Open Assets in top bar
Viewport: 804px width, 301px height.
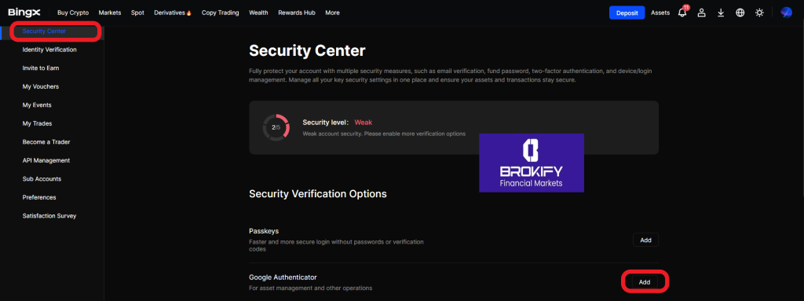[660, 13]
